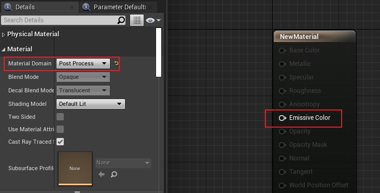Screen dimensions: 380x193
Task: Open the Shading Model dropdown
Action: [x=91, y=104]
